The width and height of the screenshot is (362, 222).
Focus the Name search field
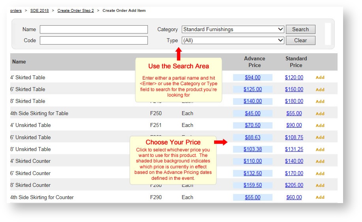pos(93,29)
